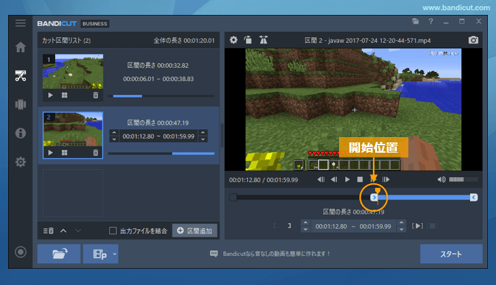Click the flip/mirror icon above the video
The height and width of the screenshot is (285, 496).
[x=263, y=40]
